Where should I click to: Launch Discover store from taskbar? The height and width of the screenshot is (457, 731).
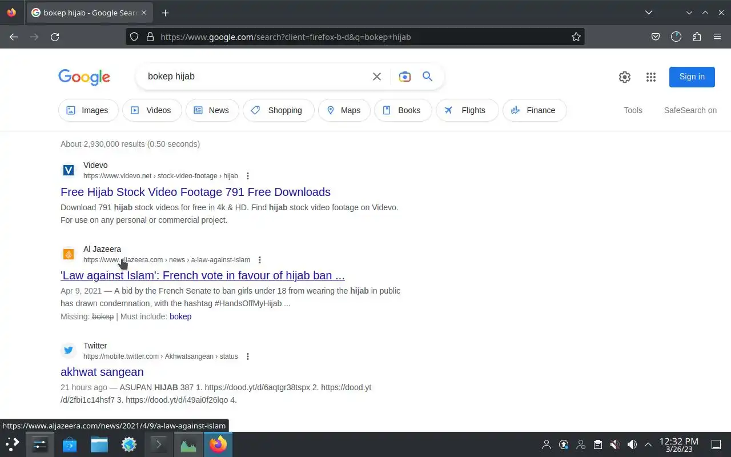point(70,444)
